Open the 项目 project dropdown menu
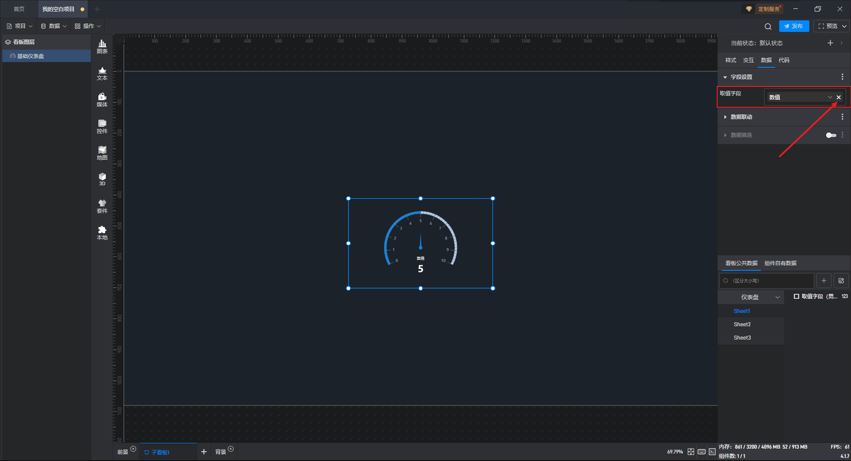 coord(20,26)
